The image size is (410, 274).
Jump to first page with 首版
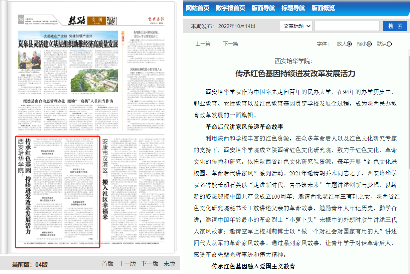point(108,264)
